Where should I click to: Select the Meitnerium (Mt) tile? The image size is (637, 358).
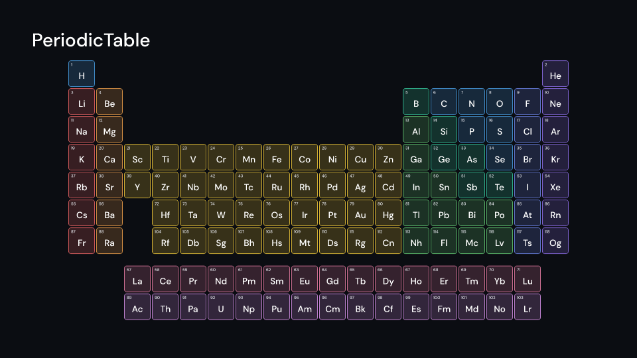305,241
